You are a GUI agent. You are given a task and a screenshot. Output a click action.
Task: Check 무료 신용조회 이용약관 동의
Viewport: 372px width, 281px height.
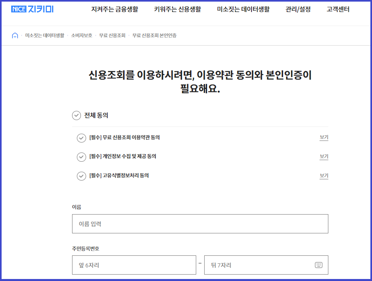click(x=81, y=138)
